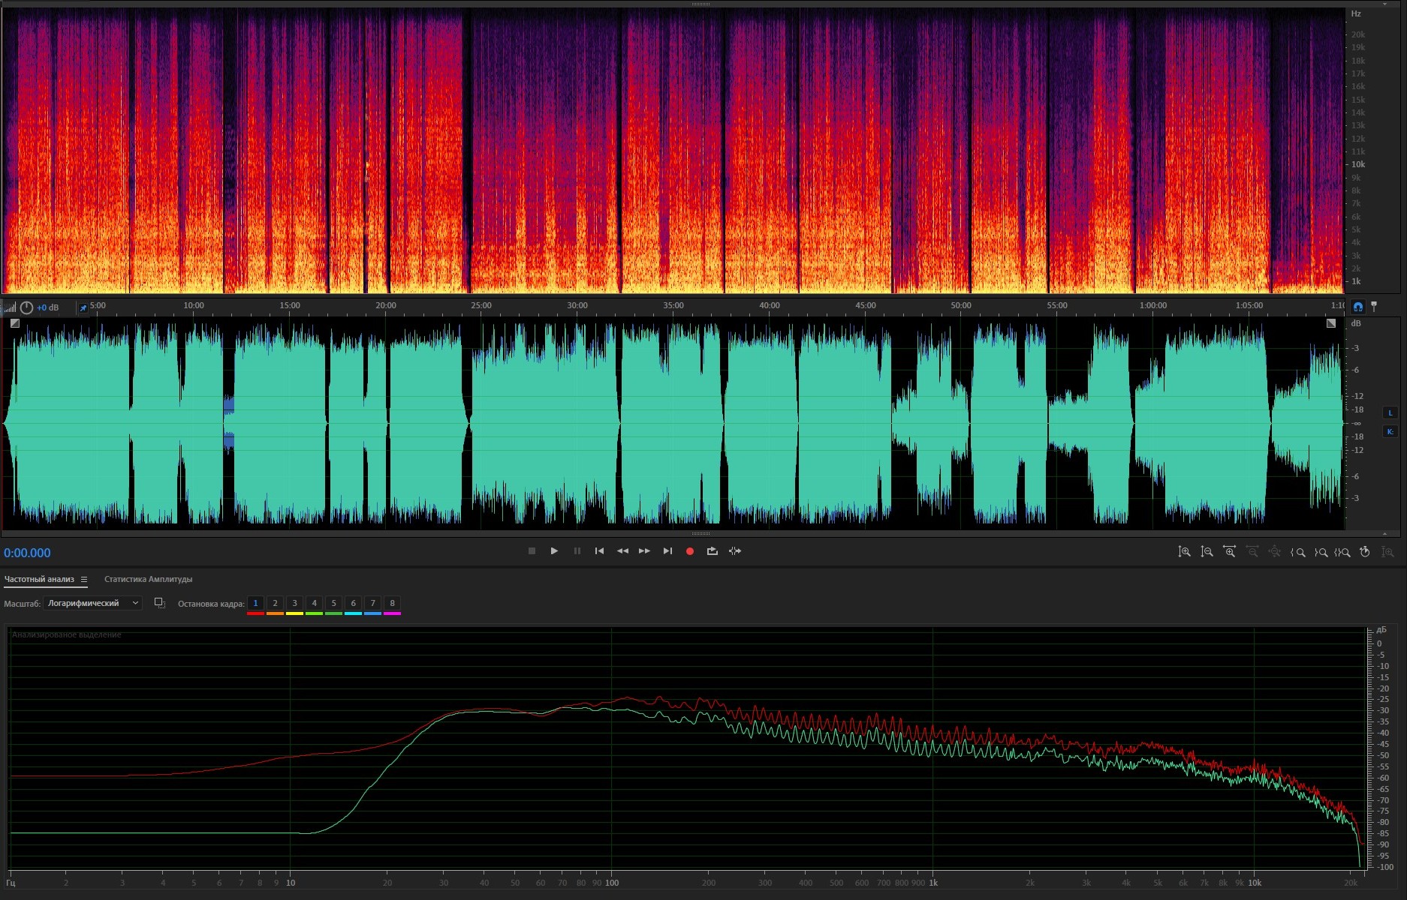The height and width of the screenshot is (900, 1407).
Task: Click the 0:00.000 timecode field
Action: 28,553
